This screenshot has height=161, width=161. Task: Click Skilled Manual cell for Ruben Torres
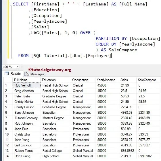(83, 151)
